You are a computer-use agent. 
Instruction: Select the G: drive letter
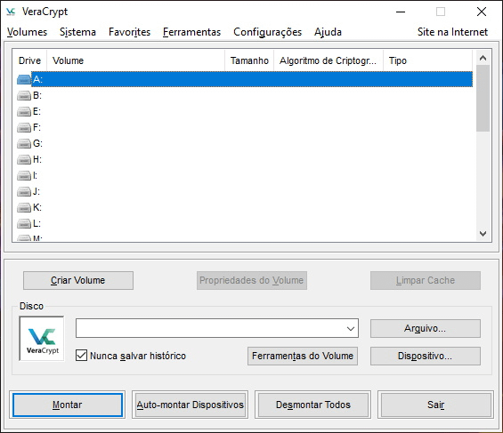pos(37,143)
